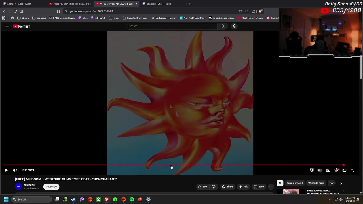Viewport: 363px width, 204px height.
Task: Open the Share dialog
Action: point(227,186)
